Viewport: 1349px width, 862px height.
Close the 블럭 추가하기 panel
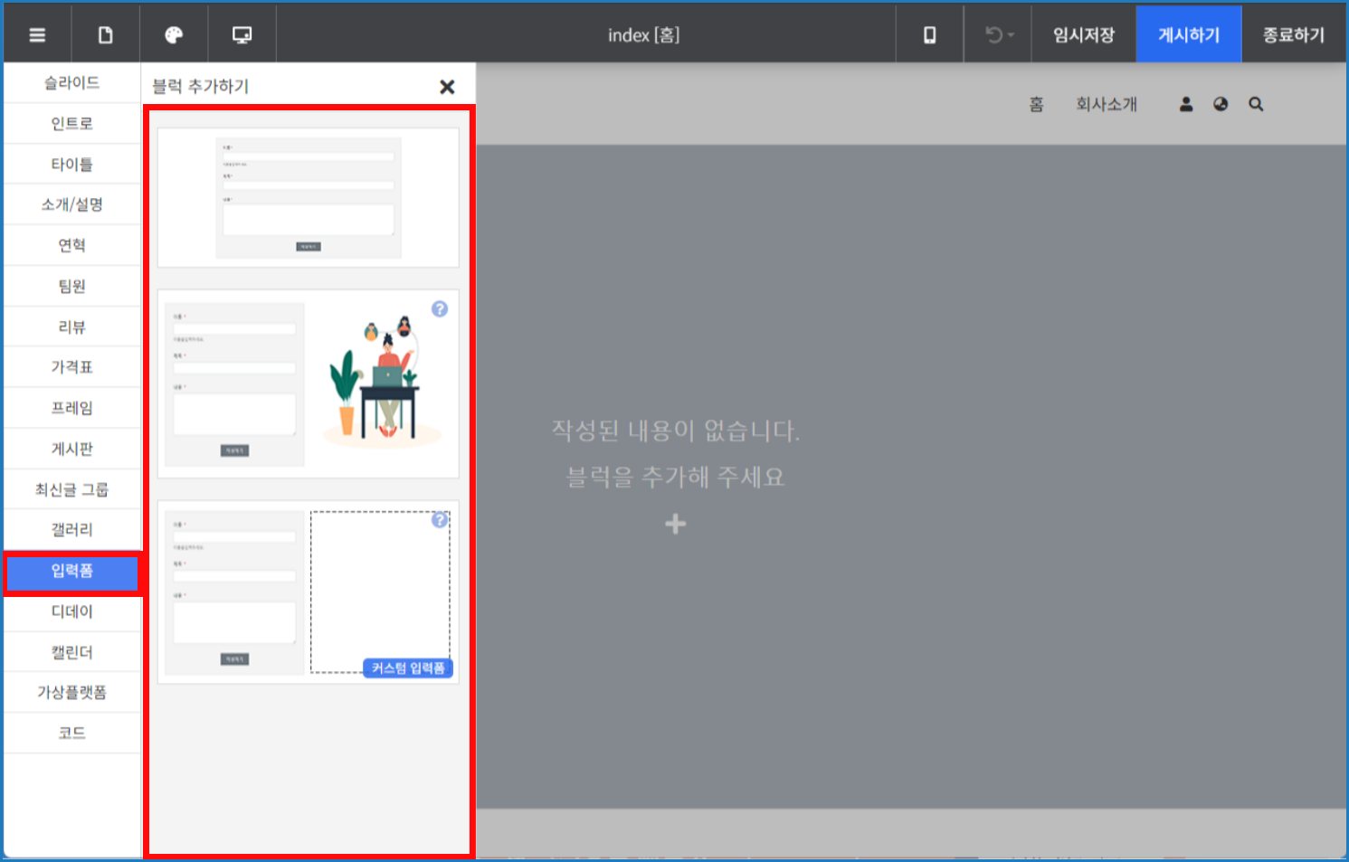[x=447, y=87]
